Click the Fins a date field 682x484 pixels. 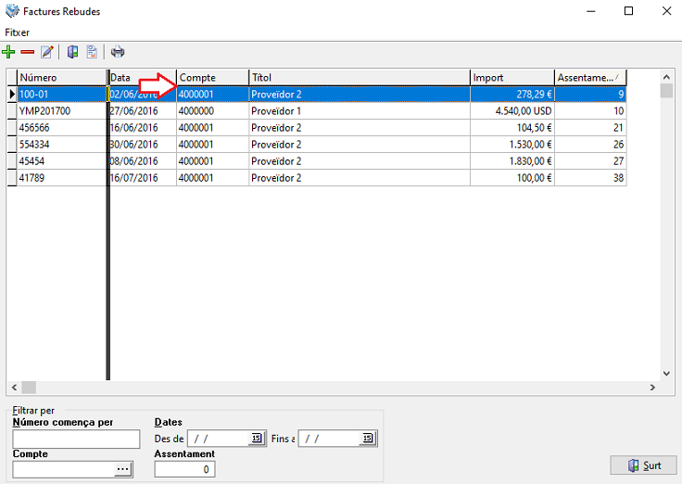330,439
